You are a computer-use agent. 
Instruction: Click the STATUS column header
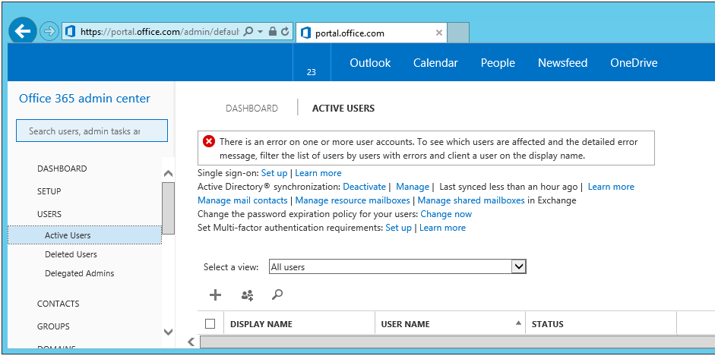[x=547, y=324]
